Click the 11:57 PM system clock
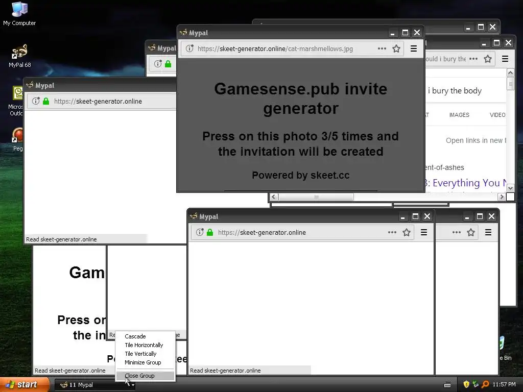 coord(504,385)
